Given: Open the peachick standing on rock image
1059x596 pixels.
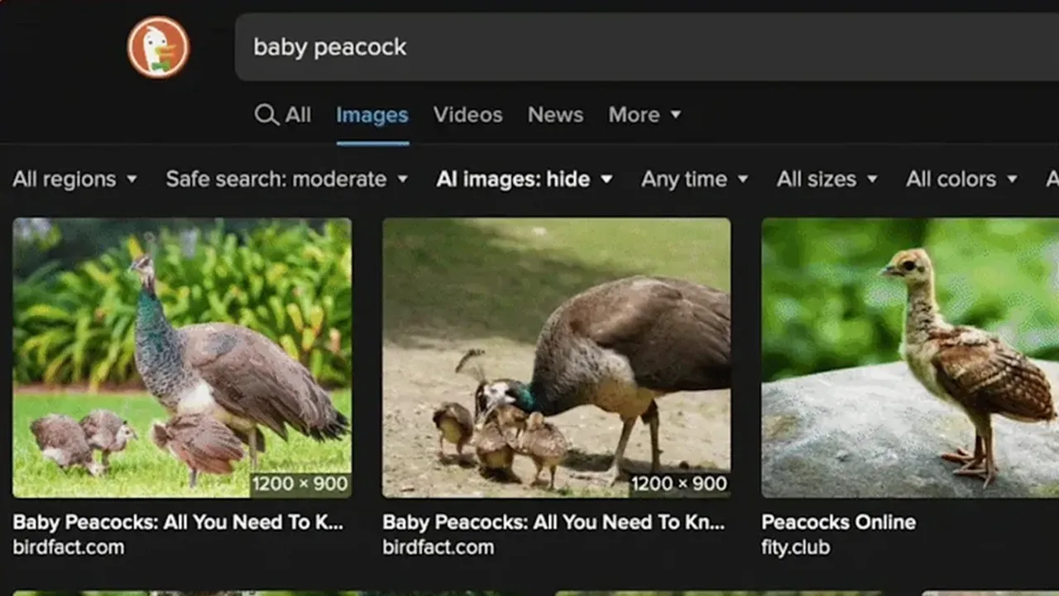Looking at the screenshot, I should point(910,358).
